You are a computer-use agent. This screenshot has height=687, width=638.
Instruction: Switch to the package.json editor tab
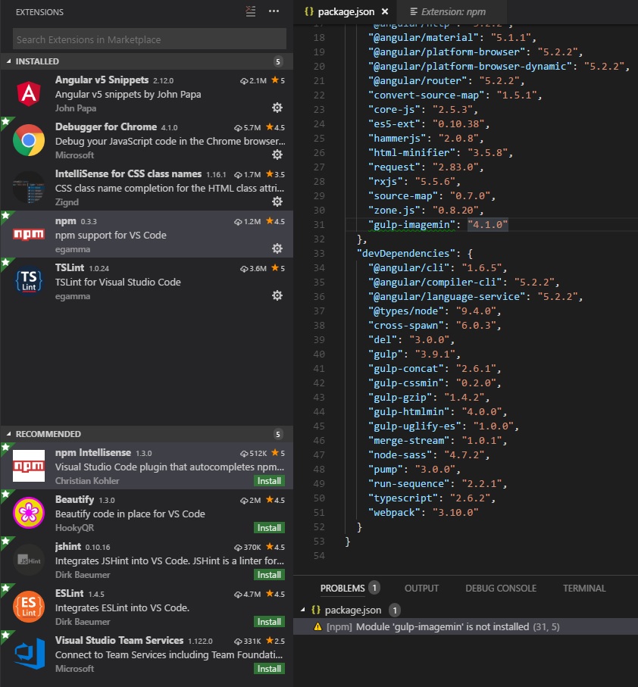tap(346, 12)
